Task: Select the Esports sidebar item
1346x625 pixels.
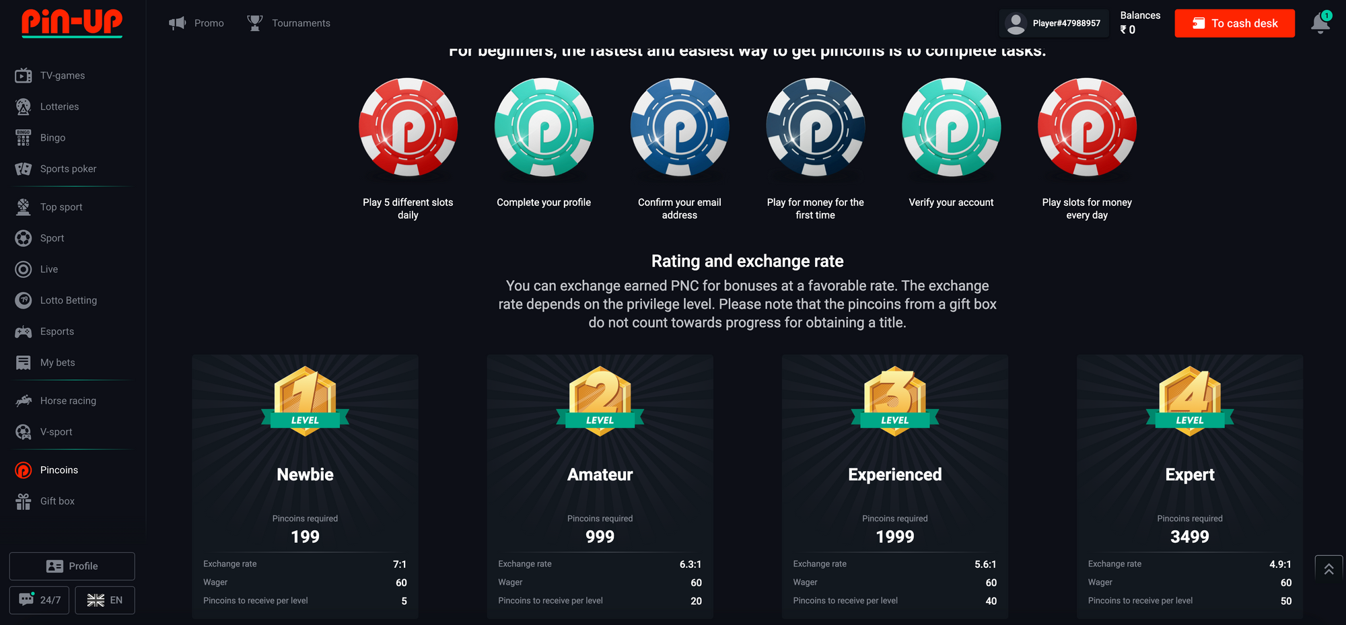Action: [x=57, y=332]
